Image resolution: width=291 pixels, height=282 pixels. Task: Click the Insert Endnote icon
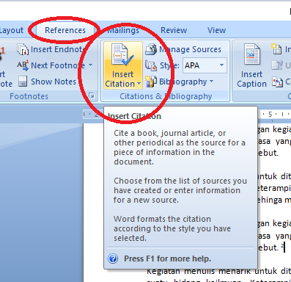pos(23,49)
